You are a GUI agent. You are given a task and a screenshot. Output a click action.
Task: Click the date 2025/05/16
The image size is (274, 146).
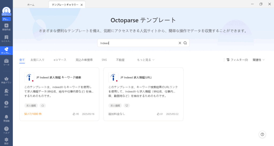pyautogui.click(x=88, y=114)
